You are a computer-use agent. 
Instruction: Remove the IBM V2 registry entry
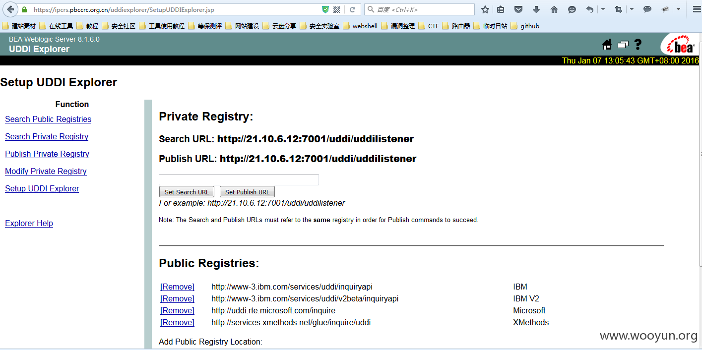coord(177,298)
